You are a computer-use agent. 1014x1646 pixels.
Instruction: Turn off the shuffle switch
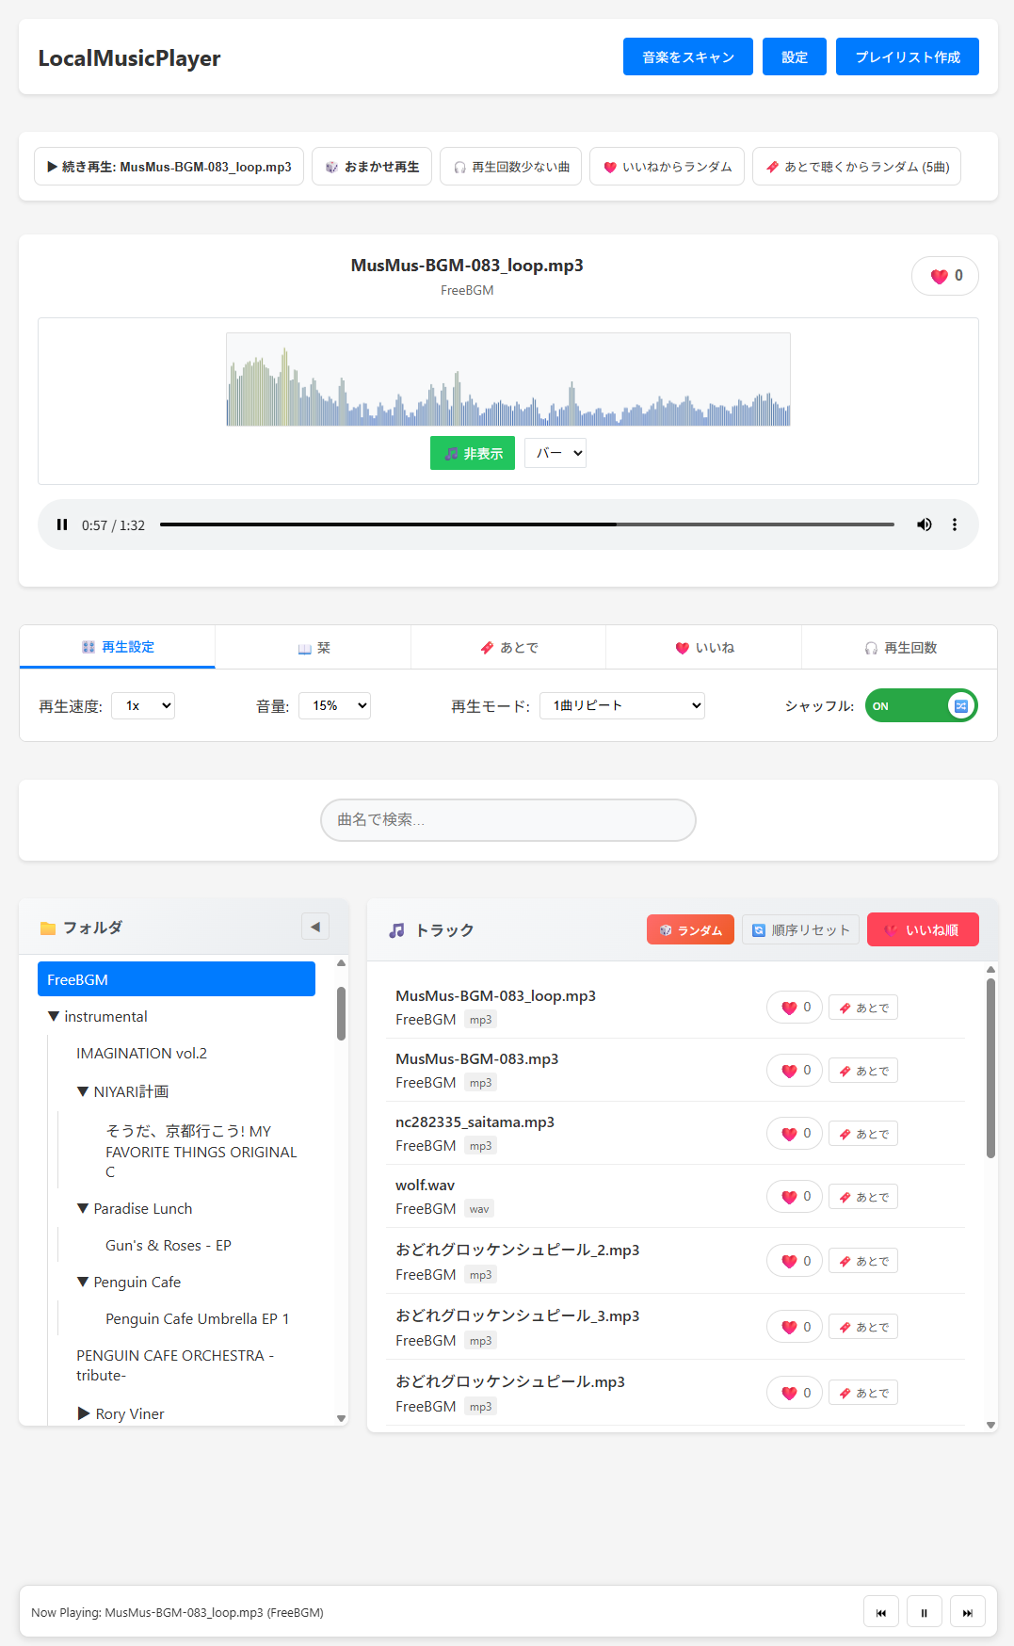[x=921, y=705]
